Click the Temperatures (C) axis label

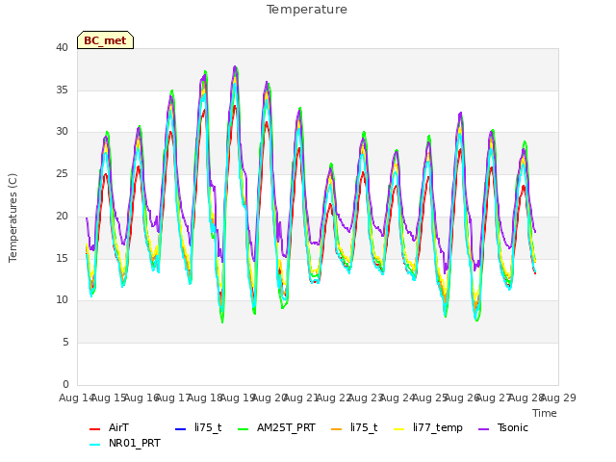point(13,218)
